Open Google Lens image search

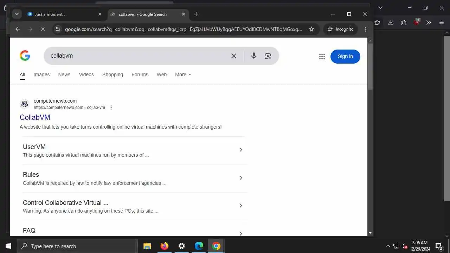pyautogui.click(x=268, y=56)
